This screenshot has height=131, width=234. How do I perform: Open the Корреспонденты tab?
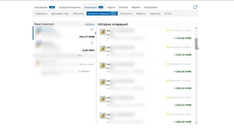coord(70,7)
